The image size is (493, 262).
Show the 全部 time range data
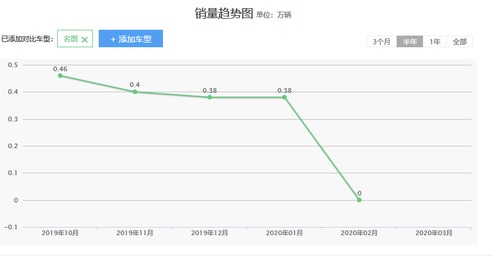click(459, 41)
